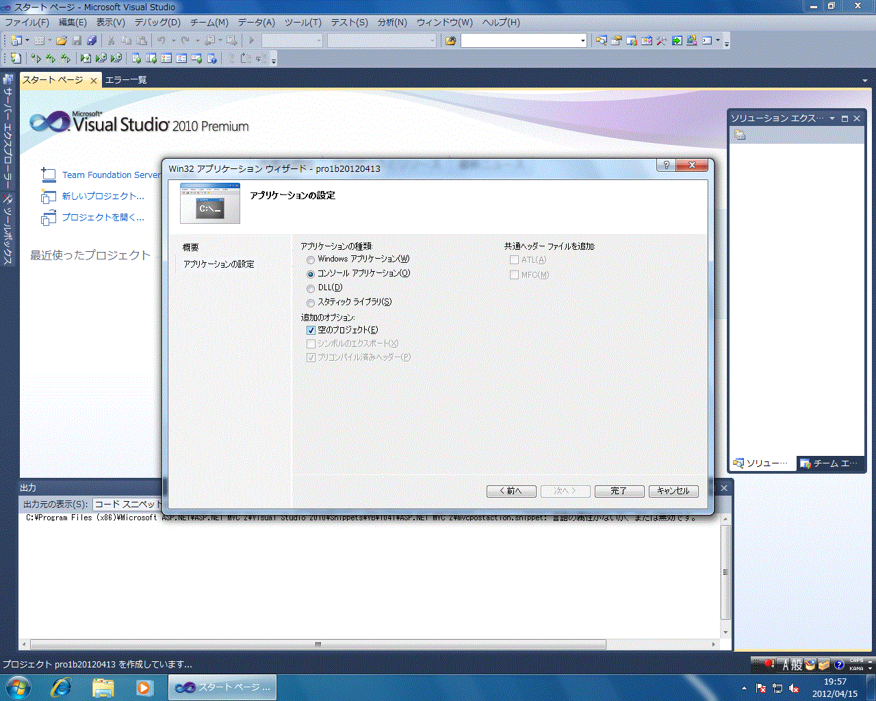Open the document tab list dropdown arrow
The height and width of the screenshot is (701, 876).
coord(865,81)
